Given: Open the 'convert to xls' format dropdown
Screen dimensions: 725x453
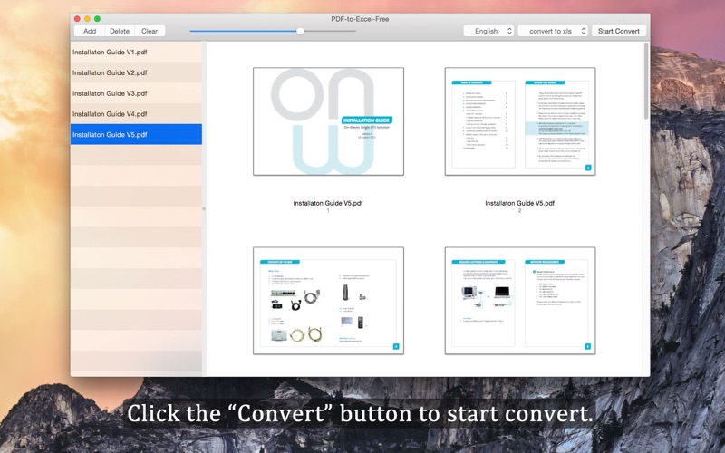Looking at the screenshot, I should pyautogui.click(x=553, y=31).
